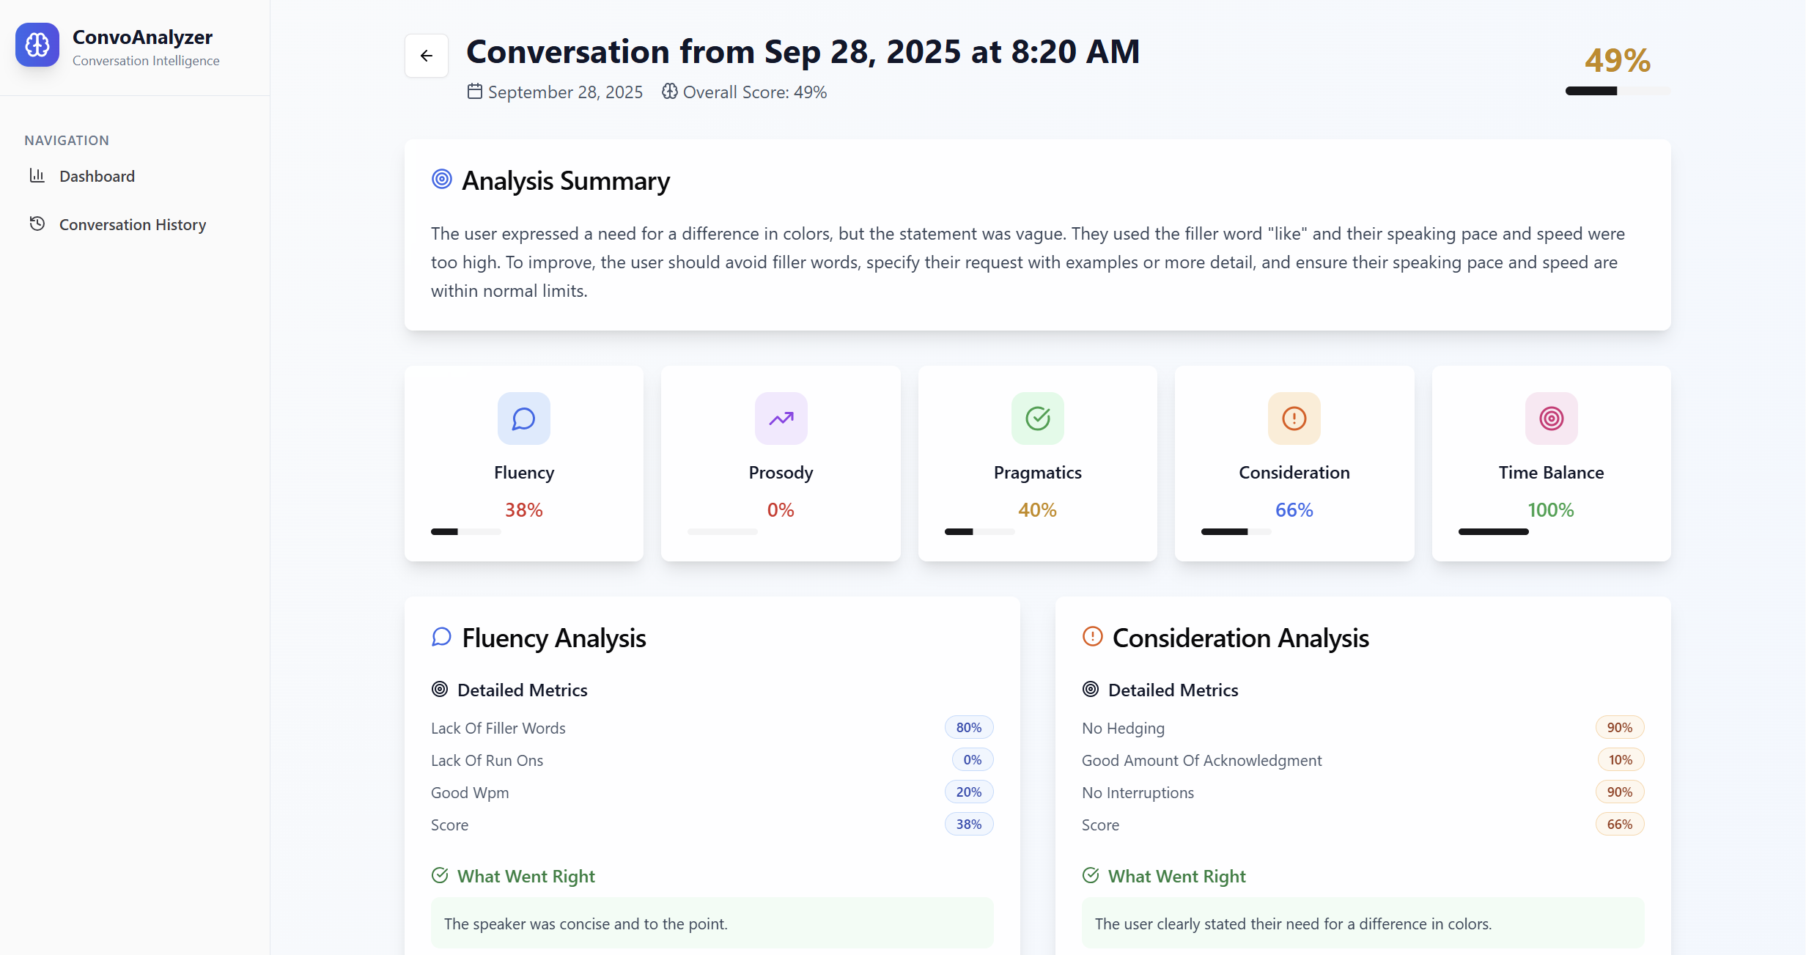Screen dimensions: 1806x955
Task: Open Dashboard from the navigation
Action: click(97, 176)
